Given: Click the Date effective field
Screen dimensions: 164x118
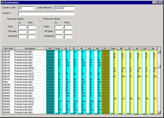Looking at the screenshot, I should 64,8.
